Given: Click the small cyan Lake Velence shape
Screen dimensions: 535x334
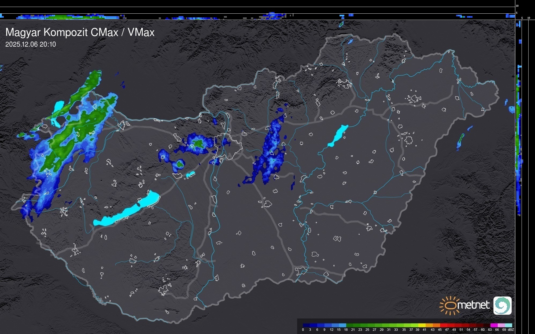Looking at the screenshot, I should tap(190, 174).
